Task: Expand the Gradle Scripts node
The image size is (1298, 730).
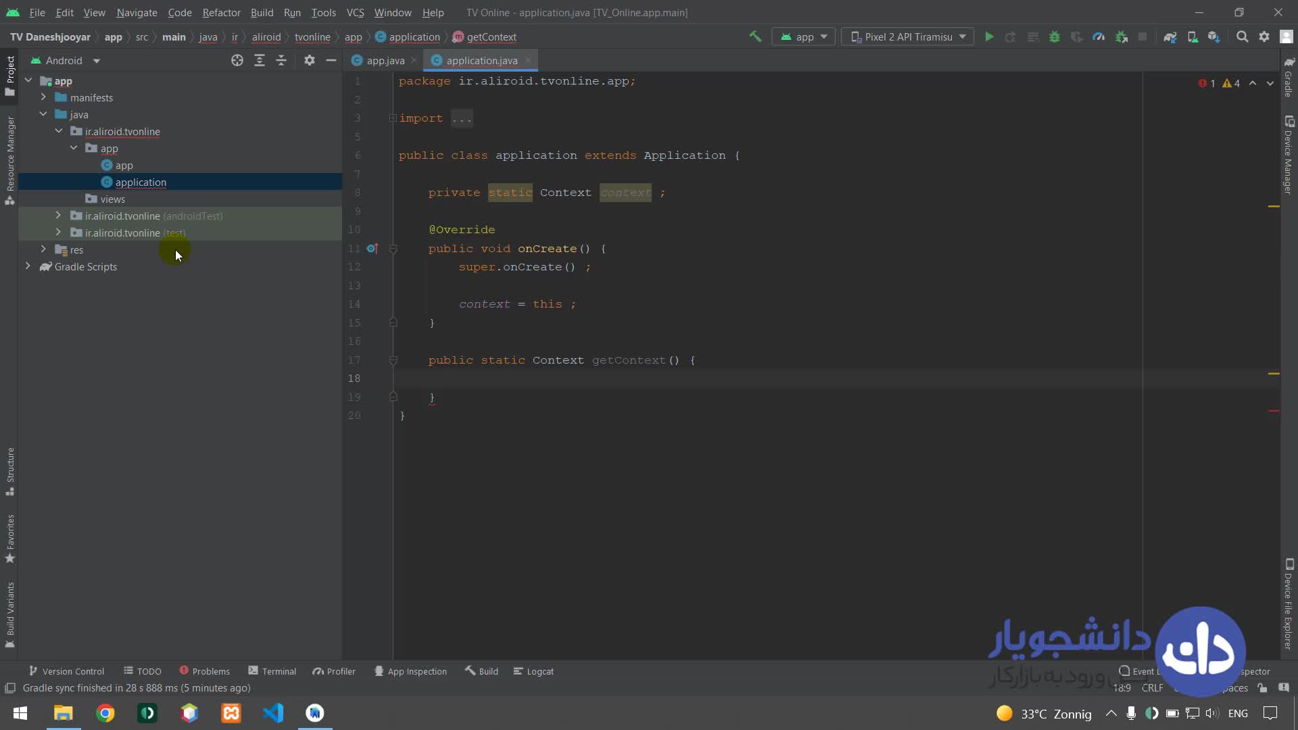Action: pos(28,266)
